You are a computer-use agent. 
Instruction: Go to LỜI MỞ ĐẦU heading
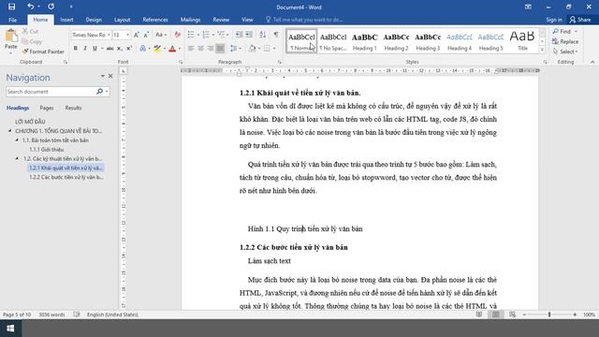pos(30,122)
